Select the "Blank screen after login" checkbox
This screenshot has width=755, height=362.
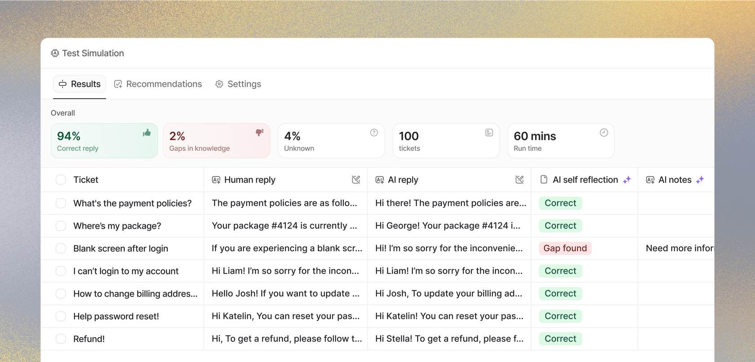pyautogui.click(x=61, y=249)
